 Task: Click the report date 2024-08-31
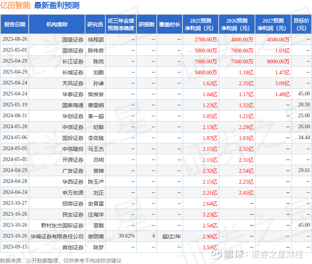[15, 115]
